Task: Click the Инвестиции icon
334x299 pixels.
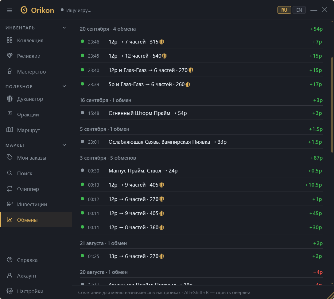Action: click(x=10, y=204)
